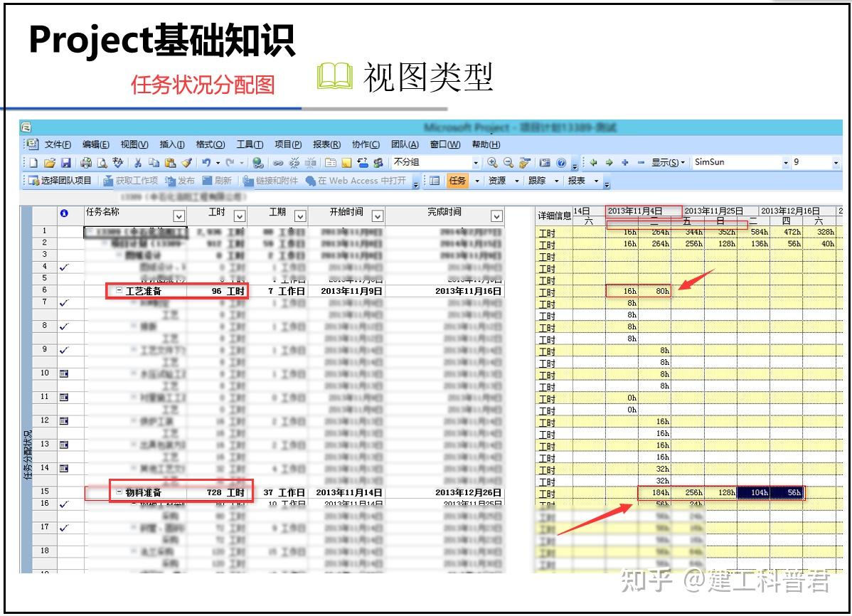Image resolution: width=852 pixels, height=616 pixels.
Task: Click the Insert Hyperlink globe icon
Action: point(258,163)
